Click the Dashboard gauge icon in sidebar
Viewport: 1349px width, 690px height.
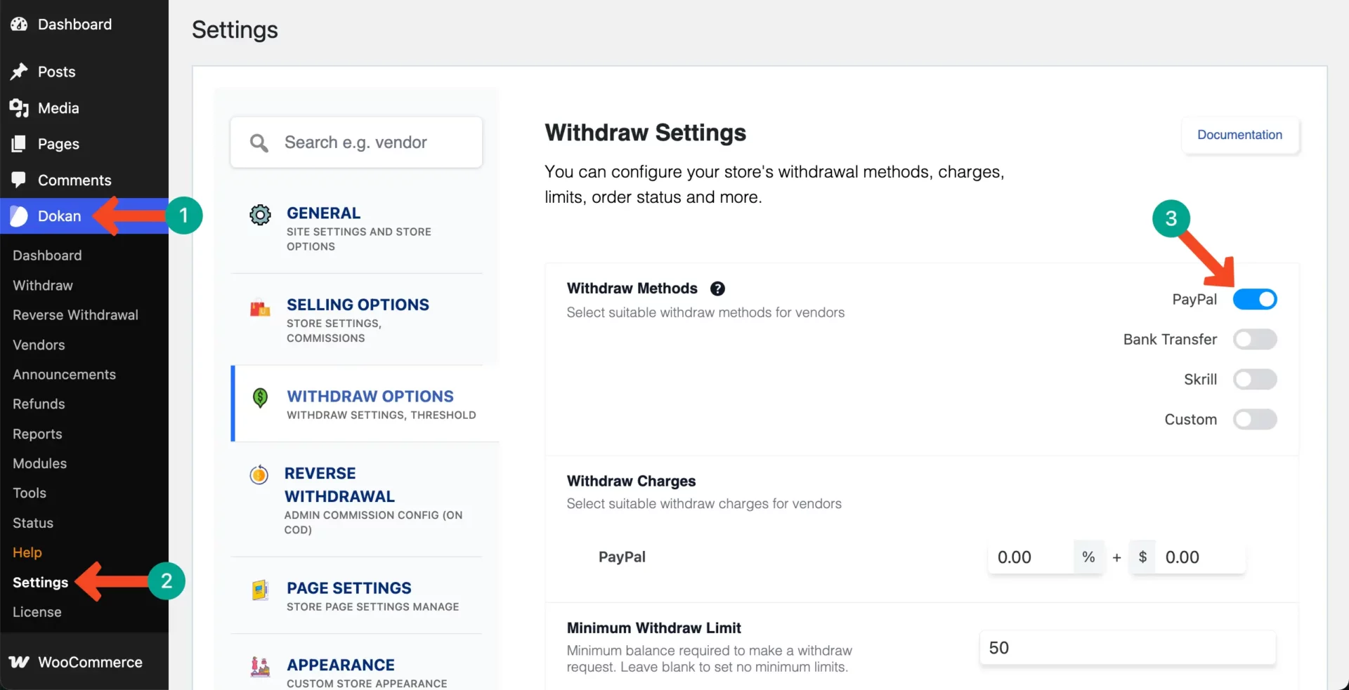[19, 25]
